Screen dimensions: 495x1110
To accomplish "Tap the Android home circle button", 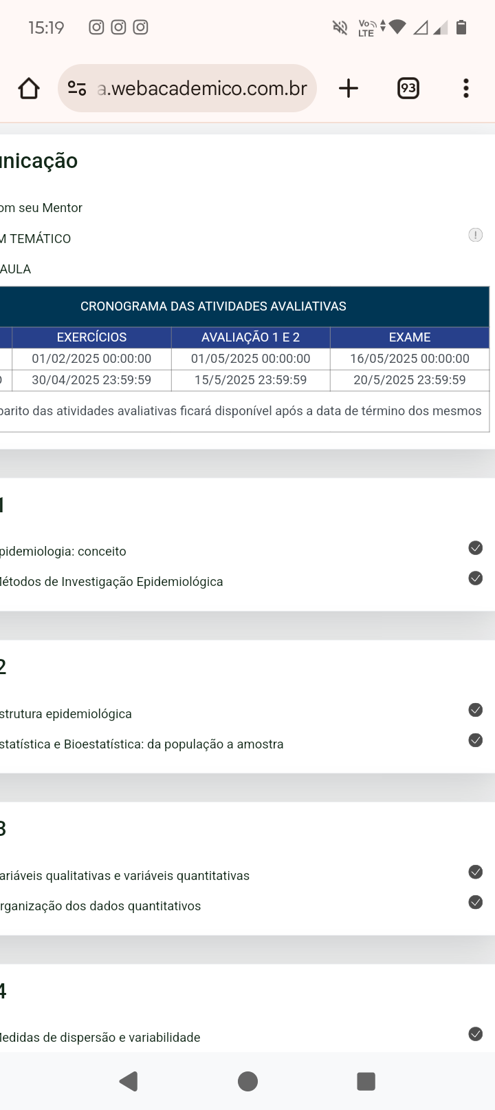I will tap(247, 1081).
